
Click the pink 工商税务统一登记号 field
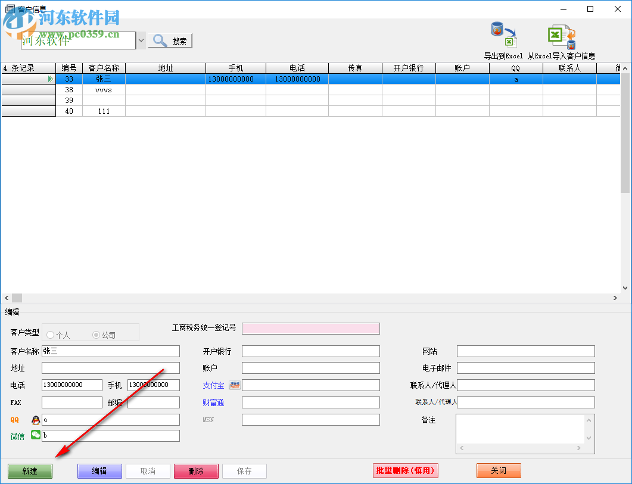[310, 329]
